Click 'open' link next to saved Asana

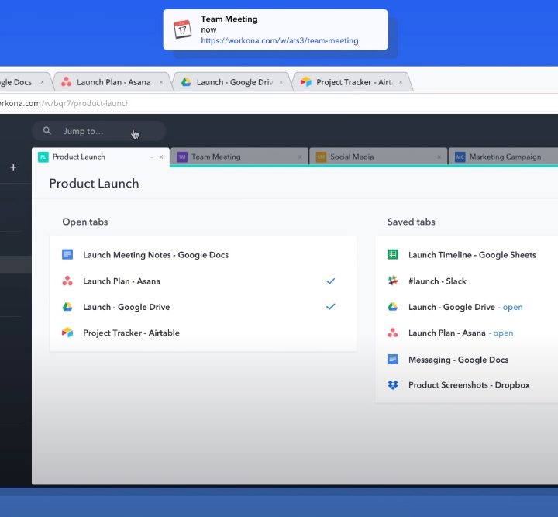click(503, 333)
